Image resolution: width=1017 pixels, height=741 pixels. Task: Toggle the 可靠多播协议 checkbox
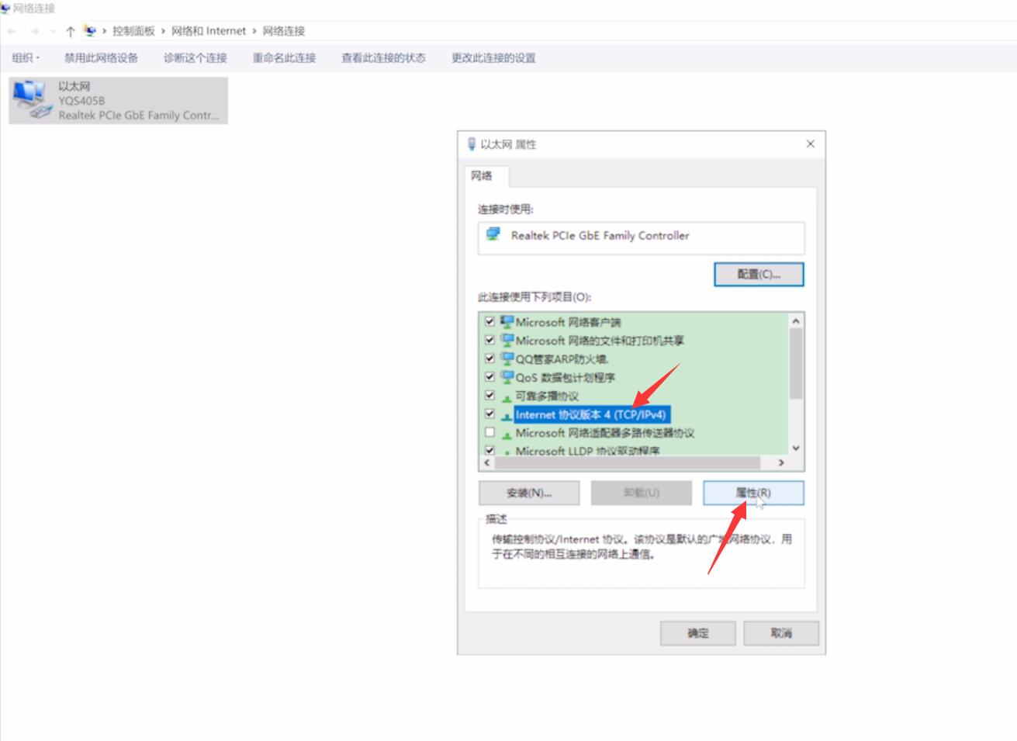489,396
